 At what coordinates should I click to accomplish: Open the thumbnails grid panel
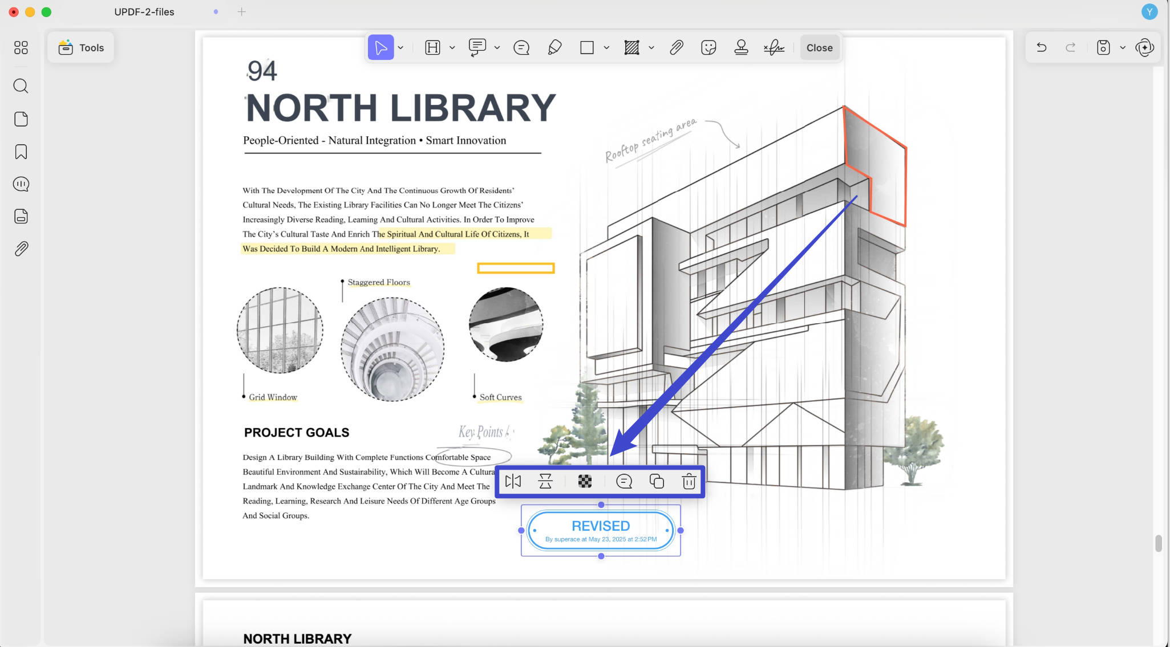point(21,48)
